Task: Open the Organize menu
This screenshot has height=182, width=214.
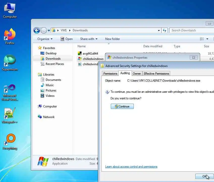Action: [45, 39]
